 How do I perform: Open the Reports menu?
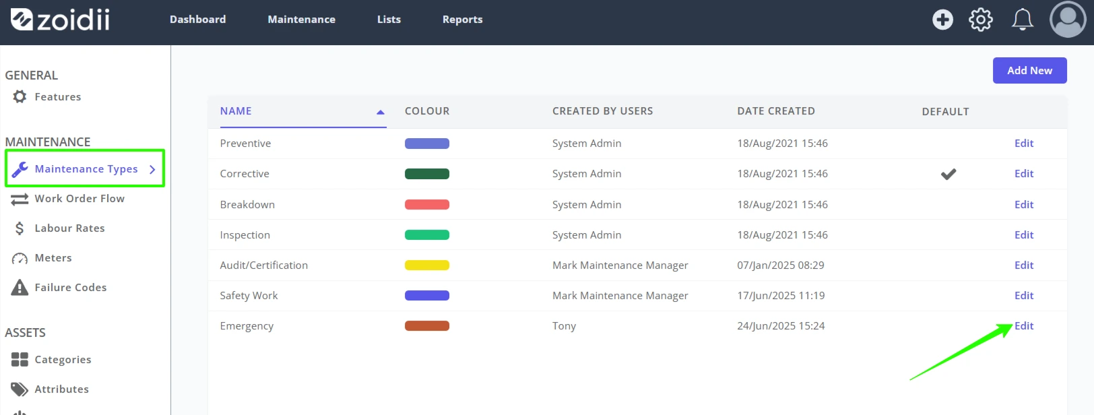click(x=462, y=20)
